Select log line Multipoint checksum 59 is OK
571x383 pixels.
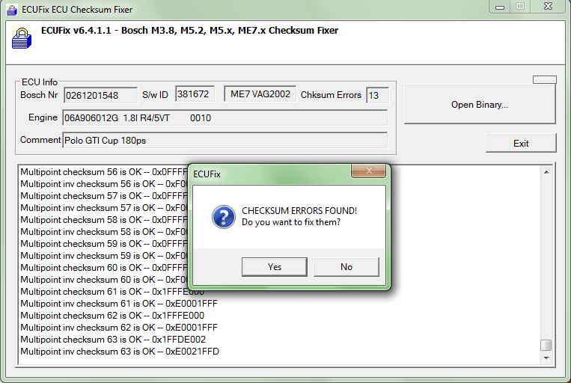click(x=104, y=244)
